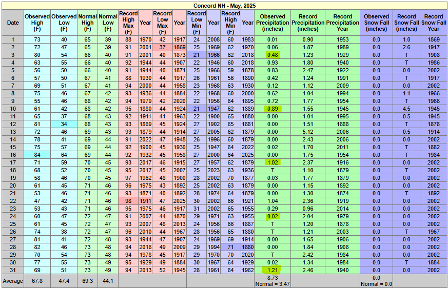448x289 pixels.
Task: Click the date cell '15'
Action: coord(13,147)
